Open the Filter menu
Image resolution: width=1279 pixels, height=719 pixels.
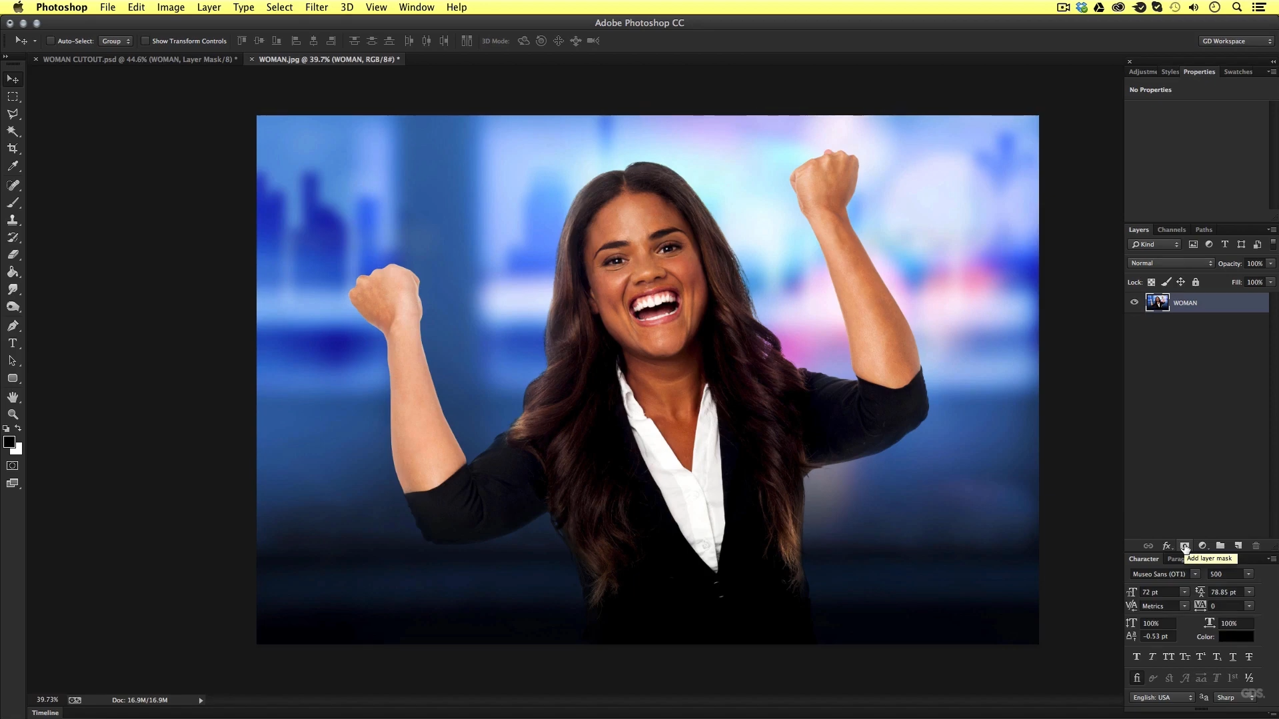316,7
